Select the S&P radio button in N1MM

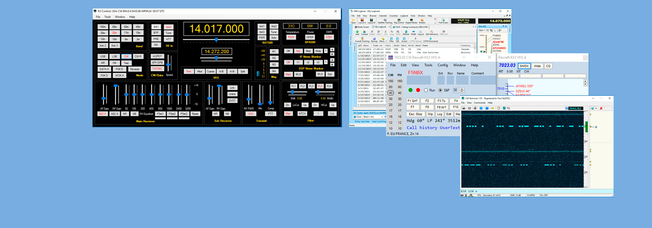tap(440, 90)
